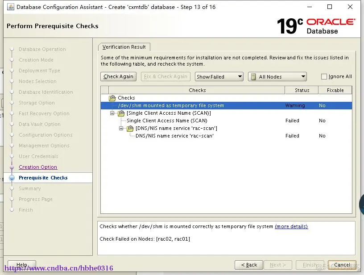Click the Progress Page step in sidebar

click(x=36, y=199)
